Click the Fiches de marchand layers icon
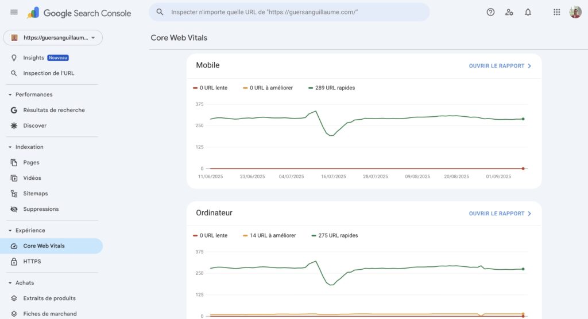The image size is (588, 319). point(14,314)
